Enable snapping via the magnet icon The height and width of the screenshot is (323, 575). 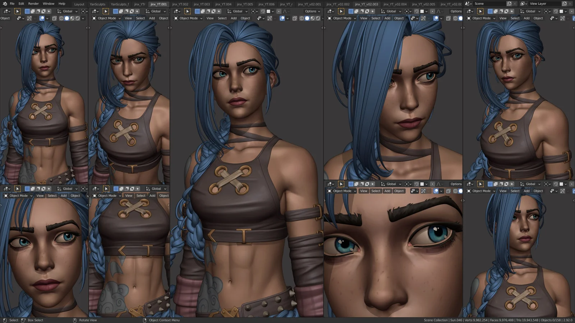tap(262, 11)
